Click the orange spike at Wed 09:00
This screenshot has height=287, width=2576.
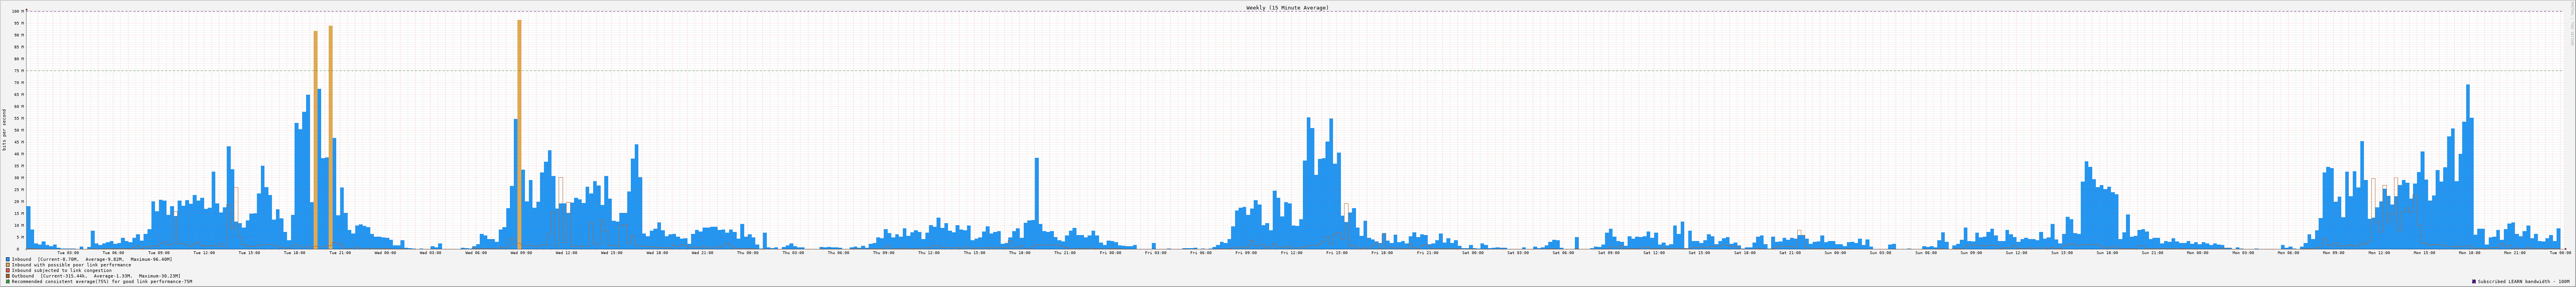point(519,130)
